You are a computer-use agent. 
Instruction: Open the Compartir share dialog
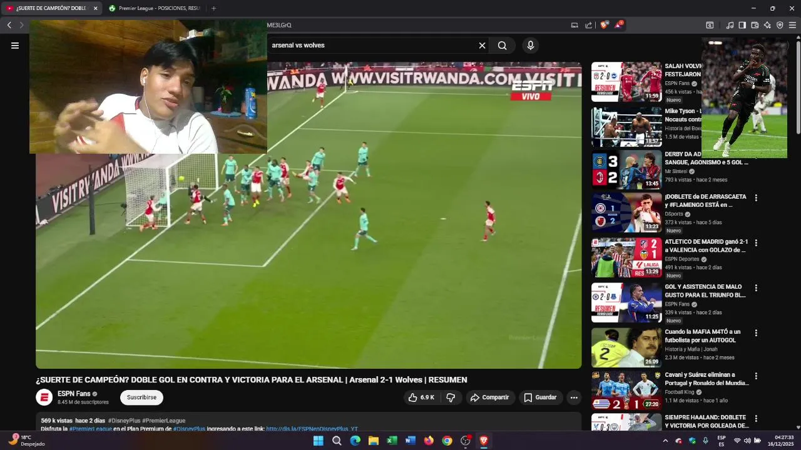[x=490, y=397]
